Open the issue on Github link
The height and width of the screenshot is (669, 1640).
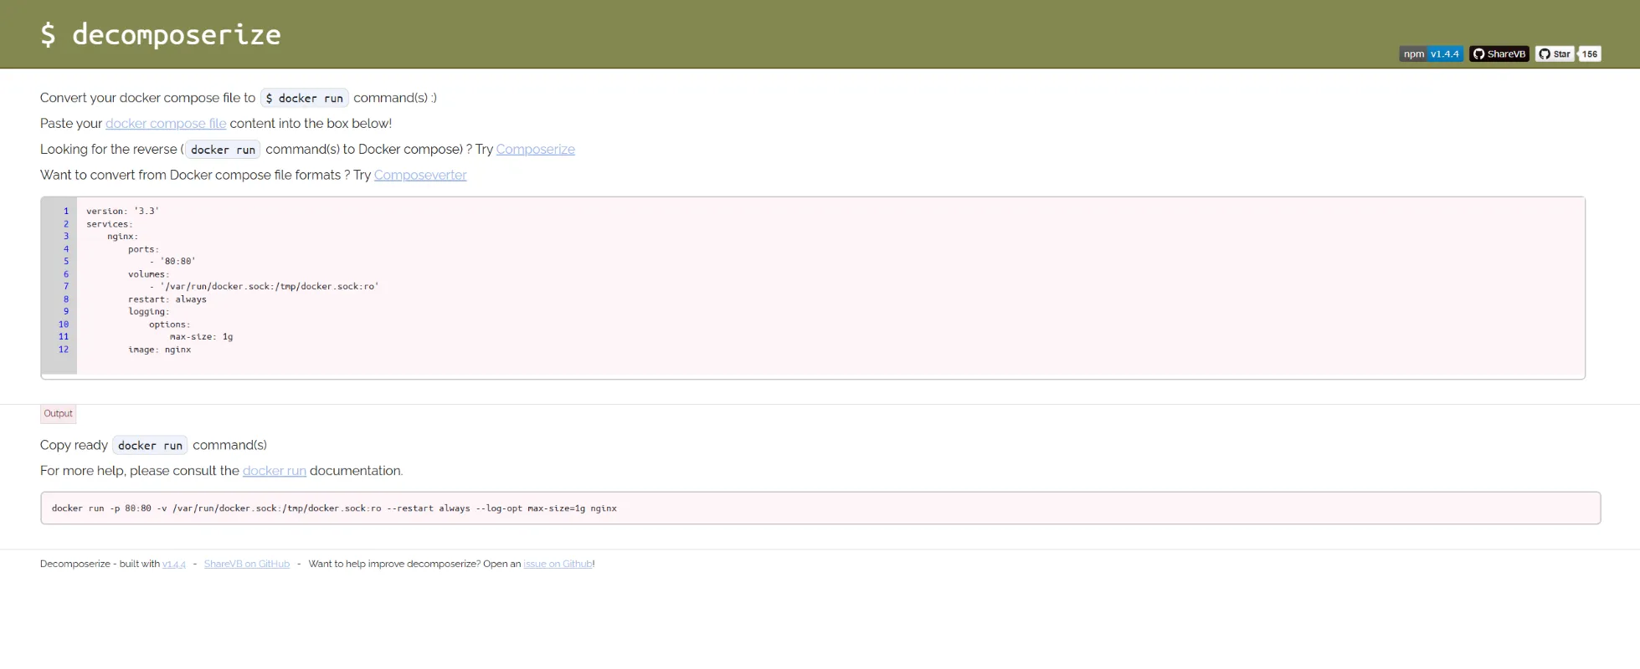(558, 564)
